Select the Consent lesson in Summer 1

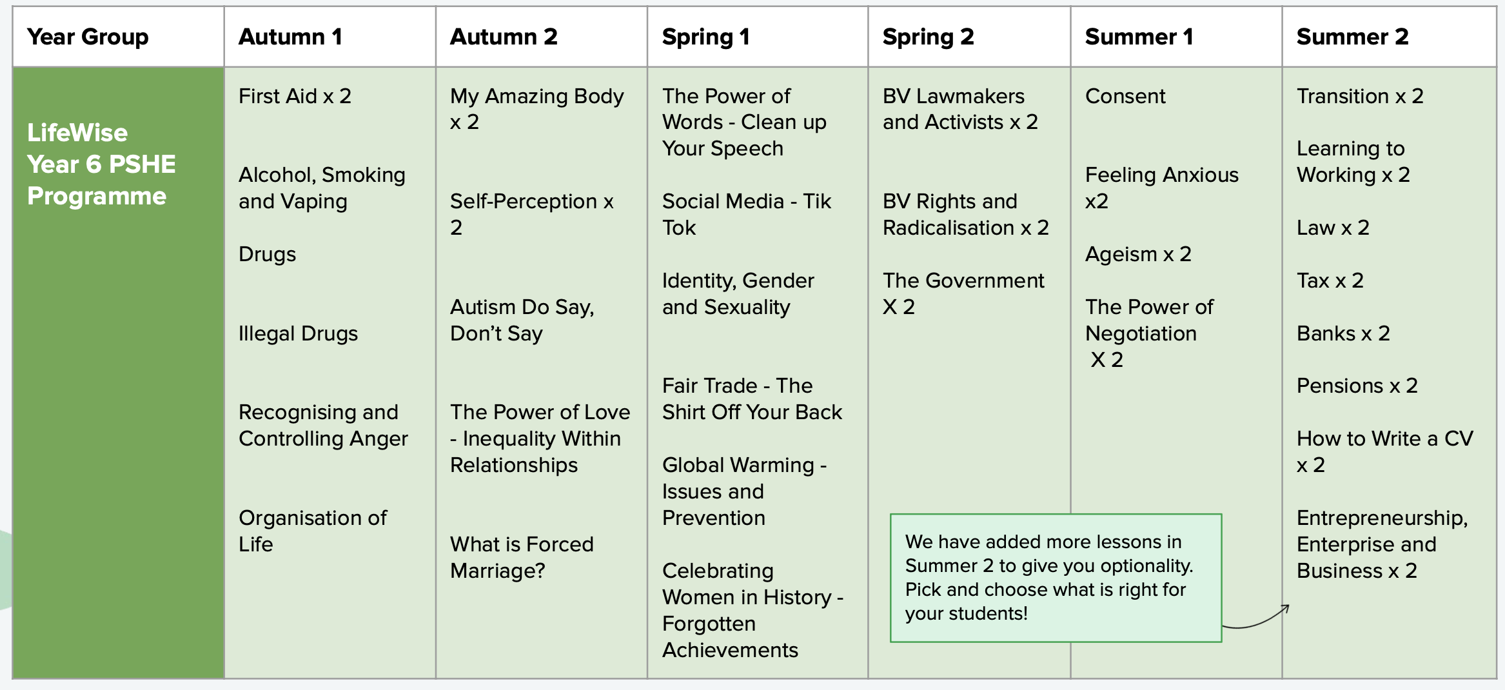pos(1125,96)
